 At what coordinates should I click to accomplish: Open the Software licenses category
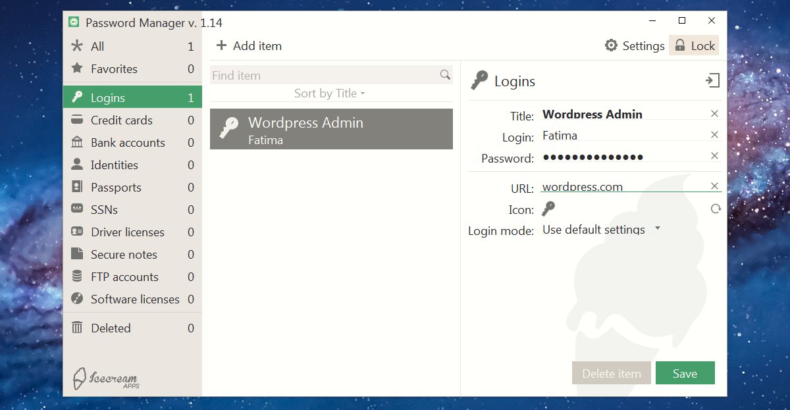[132, 299]
